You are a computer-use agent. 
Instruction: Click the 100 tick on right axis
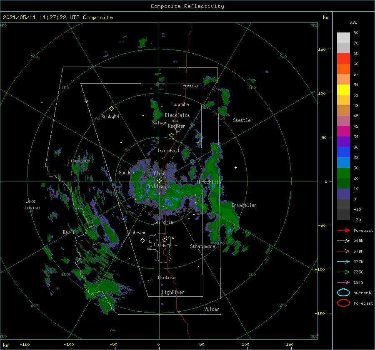coord(322,93)
